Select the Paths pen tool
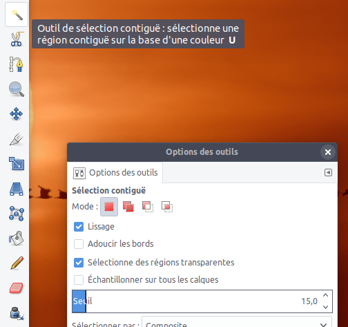348x327 pixels. pos(17,64)
